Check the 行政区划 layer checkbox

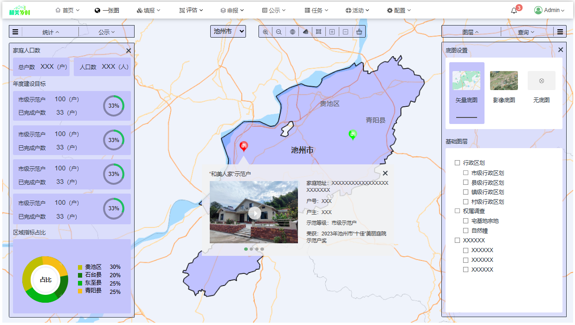pyautogui.click(x=457, y=163)
